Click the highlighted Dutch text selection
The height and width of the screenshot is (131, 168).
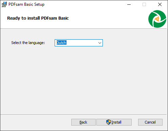(61, 43)
